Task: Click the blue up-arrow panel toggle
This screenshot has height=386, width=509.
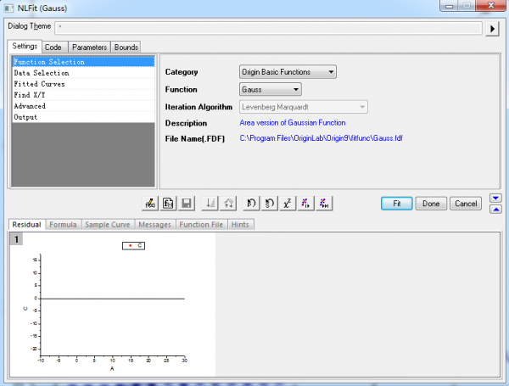Action: click(x=495, y=210)
